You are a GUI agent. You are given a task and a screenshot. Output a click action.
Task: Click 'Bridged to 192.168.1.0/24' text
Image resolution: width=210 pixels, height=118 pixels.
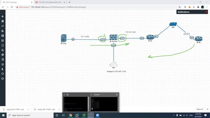tap(116, 71)
